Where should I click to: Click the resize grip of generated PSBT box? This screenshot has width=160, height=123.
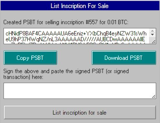pos(154,42)
